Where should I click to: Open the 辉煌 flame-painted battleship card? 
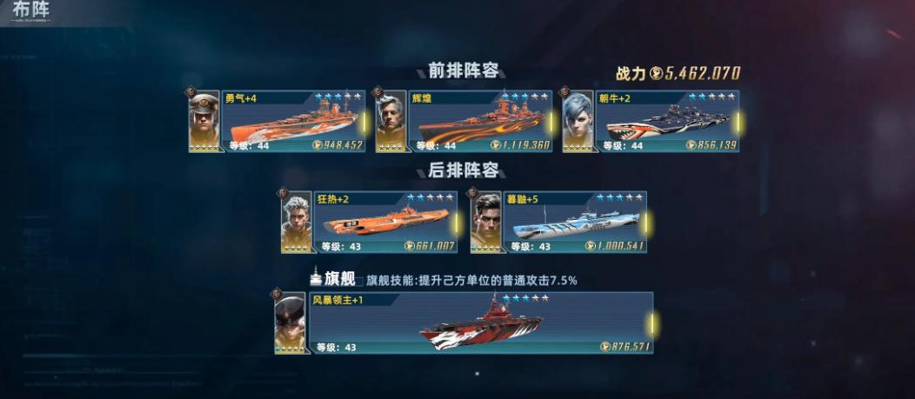480,122
